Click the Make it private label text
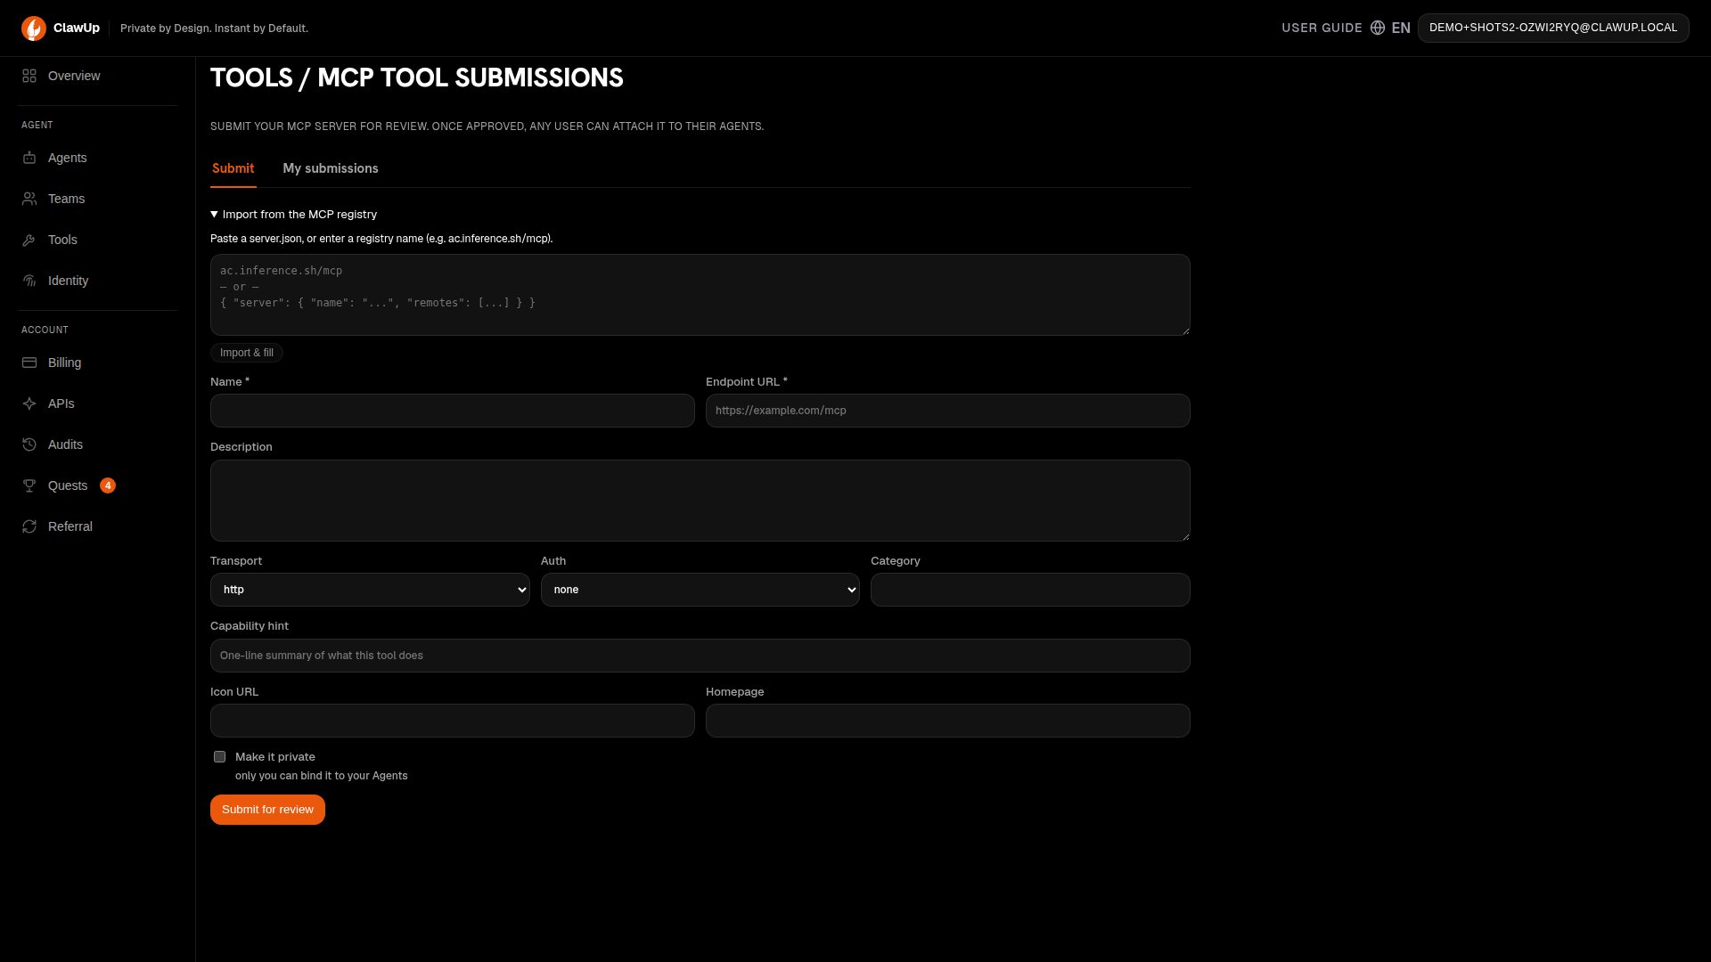 coord(275,757)
